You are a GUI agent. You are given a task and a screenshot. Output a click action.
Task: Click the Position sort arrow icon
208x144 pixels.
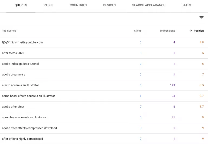point(191,31)
